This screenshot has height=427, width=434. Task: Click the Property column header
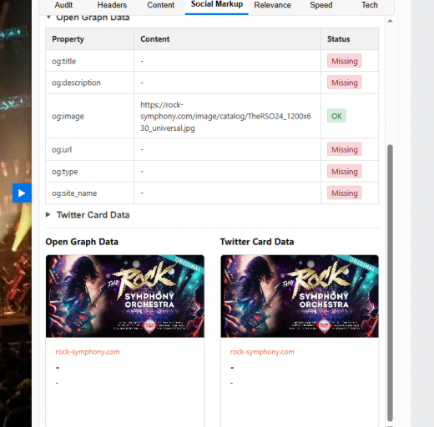[90, 39]
